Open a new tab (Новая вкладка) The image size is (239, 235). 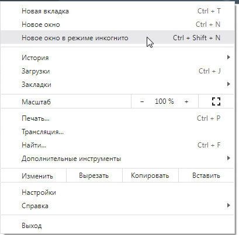click(117, 11)
